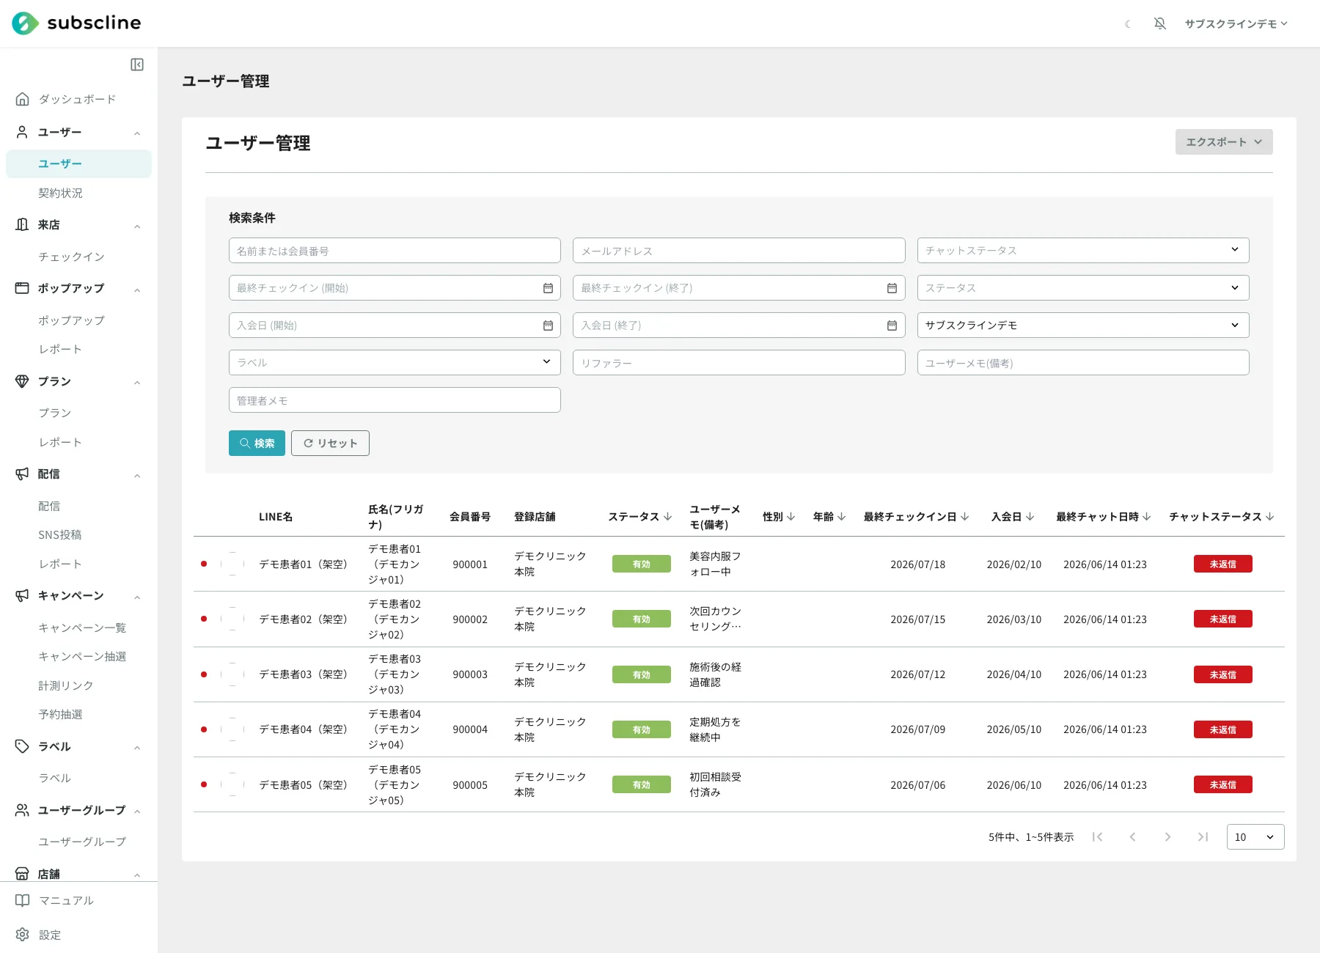Click the subscline logo
The height and width of the screenshot is (953, 1320).
click(x=76, y=23)
